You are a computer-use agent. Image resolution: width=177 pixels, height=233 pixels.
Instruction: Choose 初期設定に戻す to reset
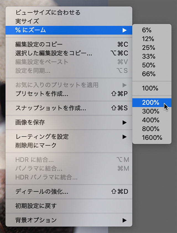pos(36,206)
